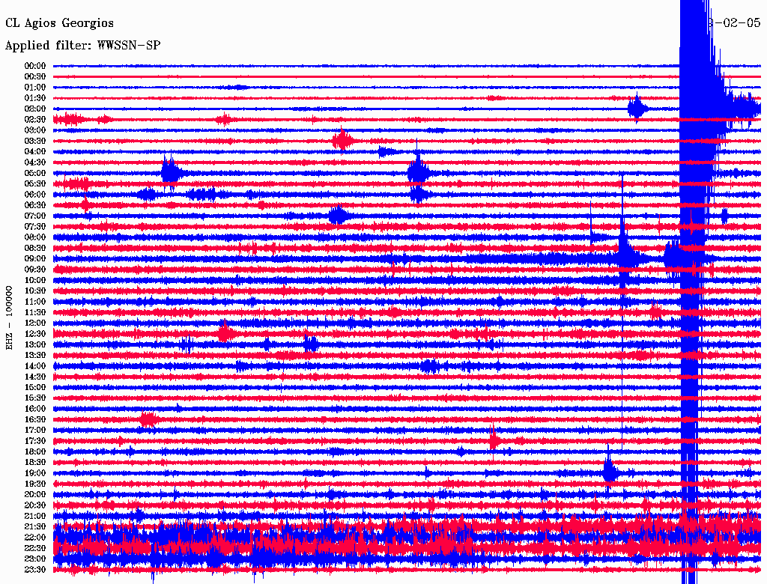Click the 12:30 time label
Viewport: 767px width, 584px height.
35,334
